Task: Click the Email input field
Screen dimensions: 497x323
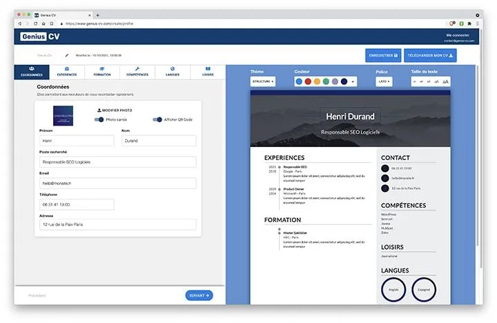Action: coord(118,183)
